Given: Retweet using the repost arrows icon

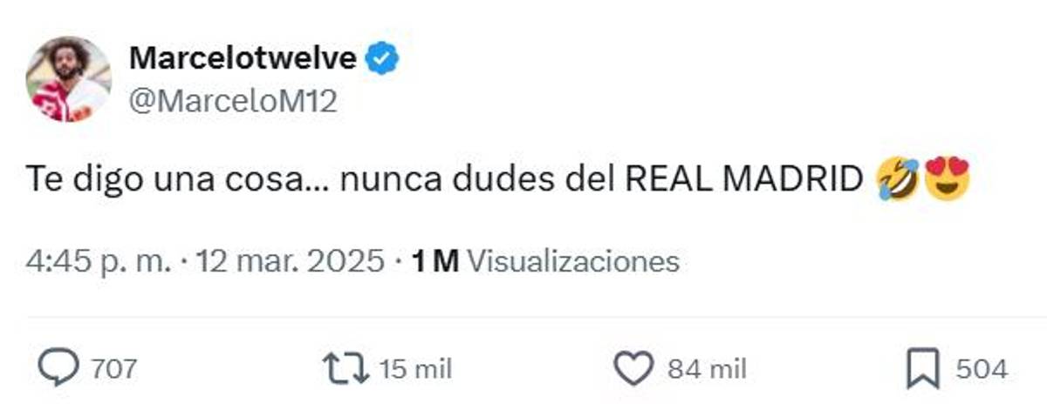Looking at the screenshot, I should pyautogui.click(x=347, y=369).
